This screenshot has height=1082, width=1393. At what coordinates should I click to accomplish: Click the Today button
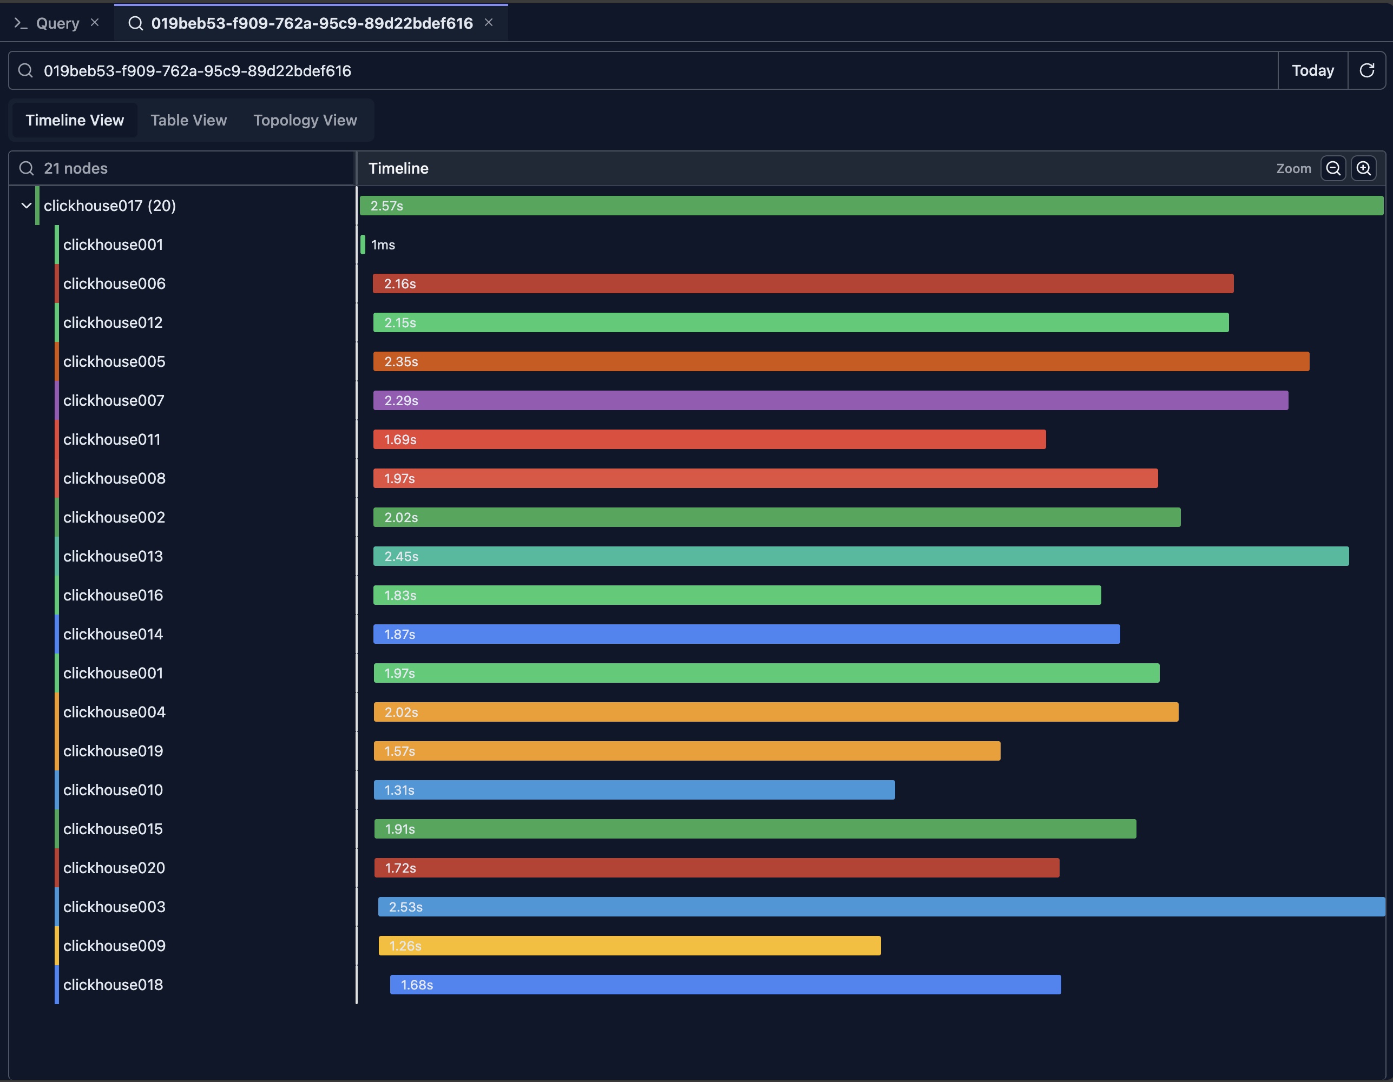coord(1312,70)
